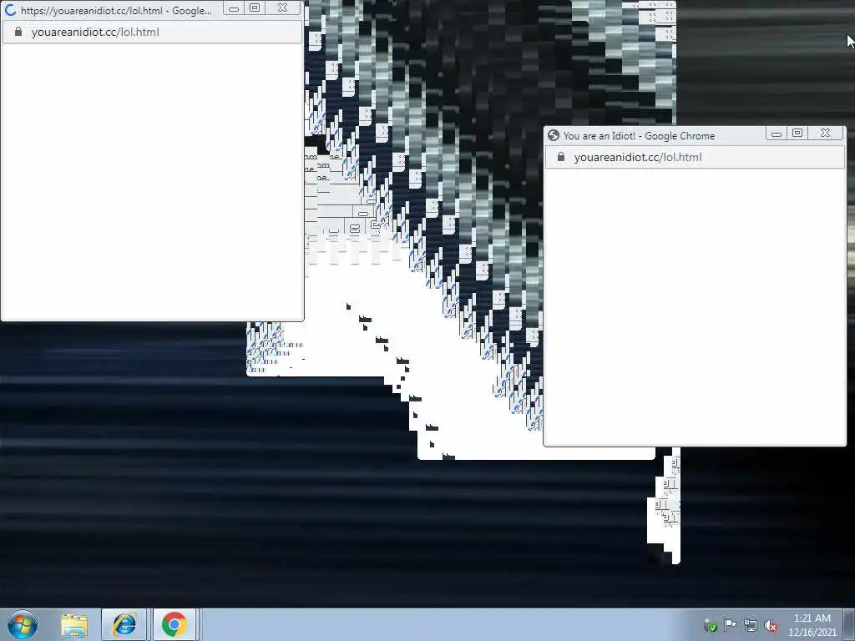Click the lock icon in the right Chrome window
Image resolution: width=855 pixels, height=641 pixels.
pos(560,157)
